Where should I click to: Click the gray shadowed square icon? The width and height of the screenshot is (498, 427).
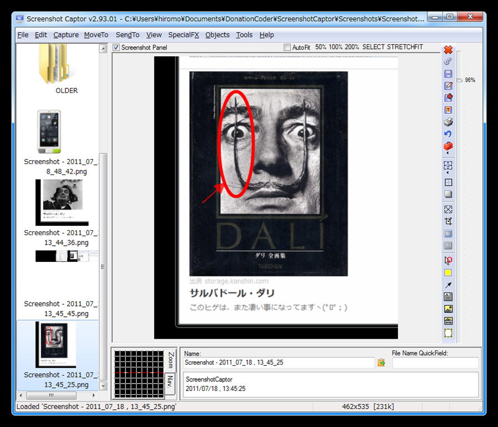click(x=448, y=194)
